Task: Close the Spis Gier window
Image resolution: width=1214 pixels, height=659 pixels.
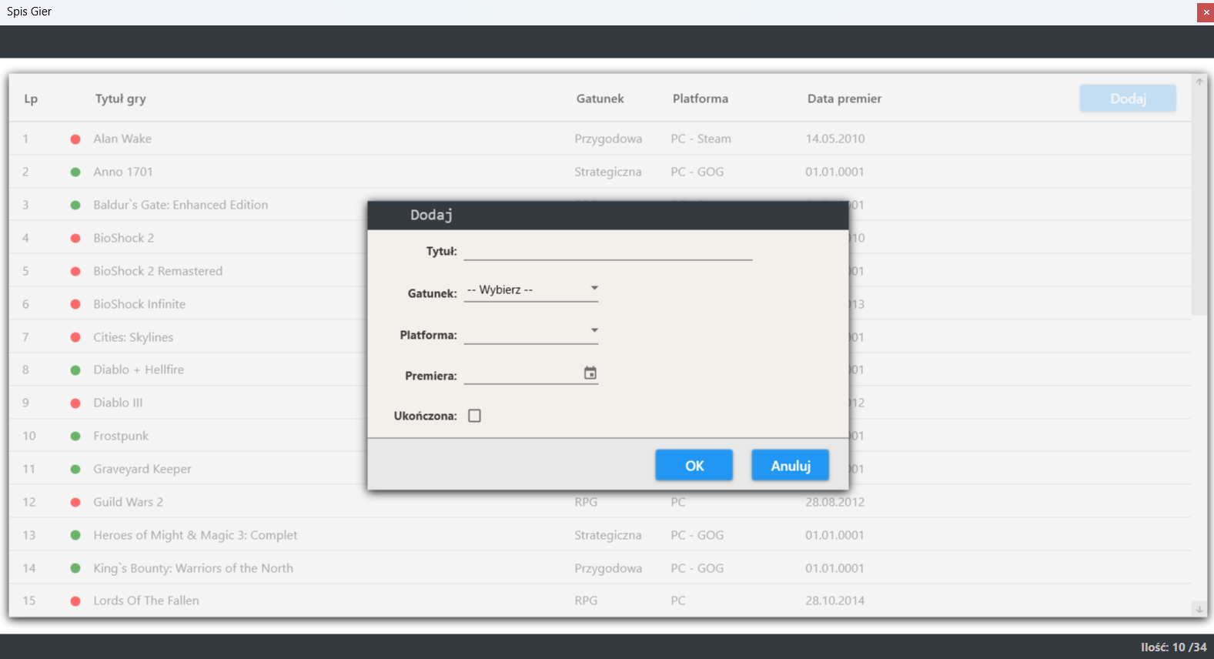Action: click(1206, 12)
